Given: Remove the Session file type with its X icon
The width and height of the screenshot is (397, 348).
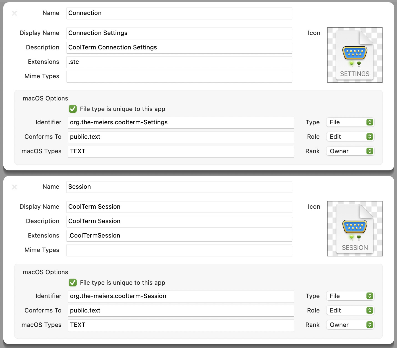Looking at the screenshot, I should [x=14, y=187].
